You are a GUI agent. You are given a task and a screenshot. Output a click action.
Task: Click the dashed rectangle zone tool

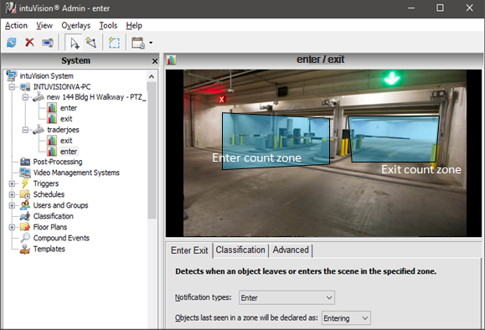pos(114,43)
